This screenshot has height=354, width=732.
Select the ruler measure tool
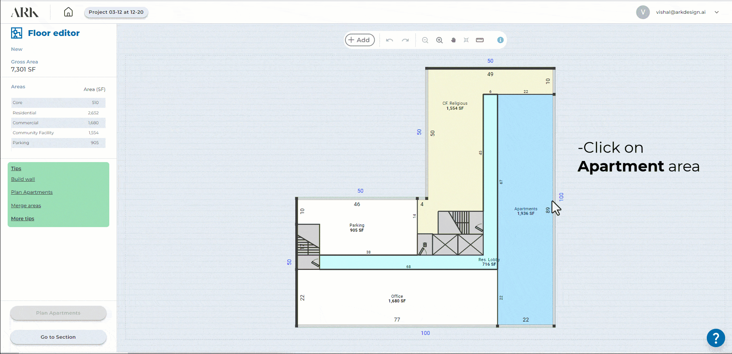tap(480, 40)
